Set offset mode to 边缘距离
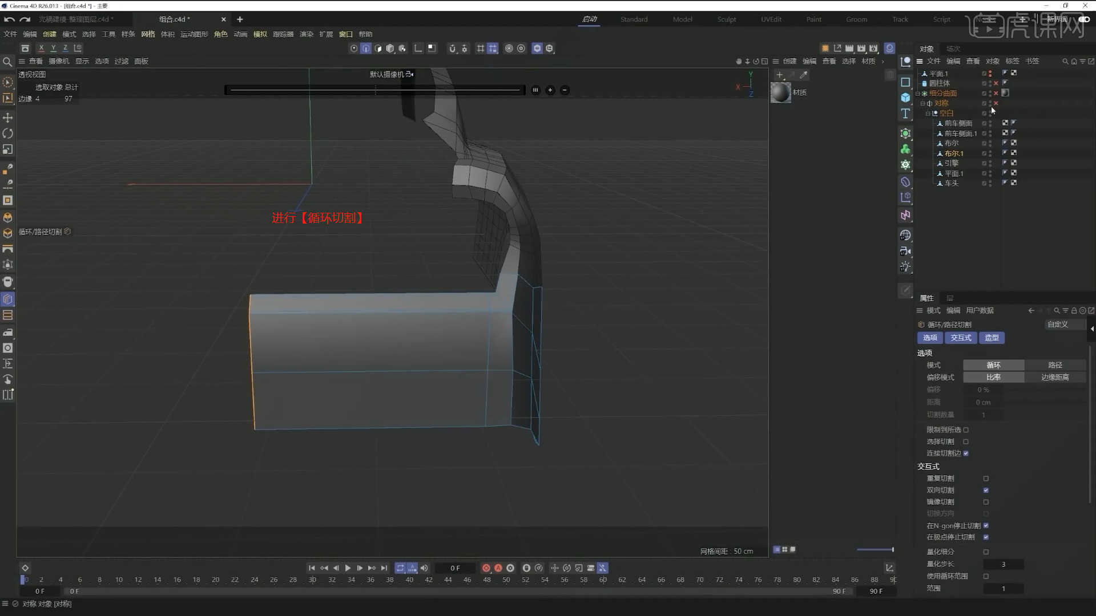This screenshot has height=616, width=1096. tap(1055, 378)
